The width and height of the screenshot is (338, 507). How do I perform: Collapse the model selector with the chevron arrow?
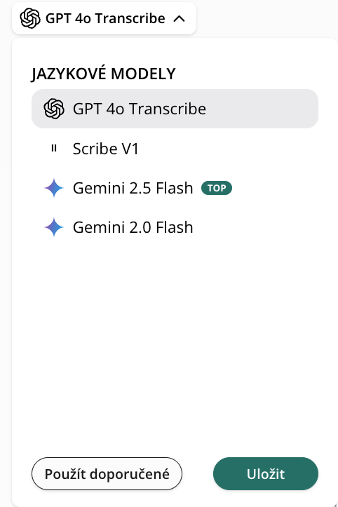[x=180, y=19]
